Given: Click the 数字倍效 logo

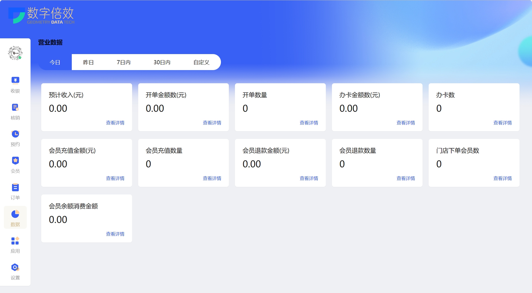Looking at the screenshot, I should tap(41, 15).
